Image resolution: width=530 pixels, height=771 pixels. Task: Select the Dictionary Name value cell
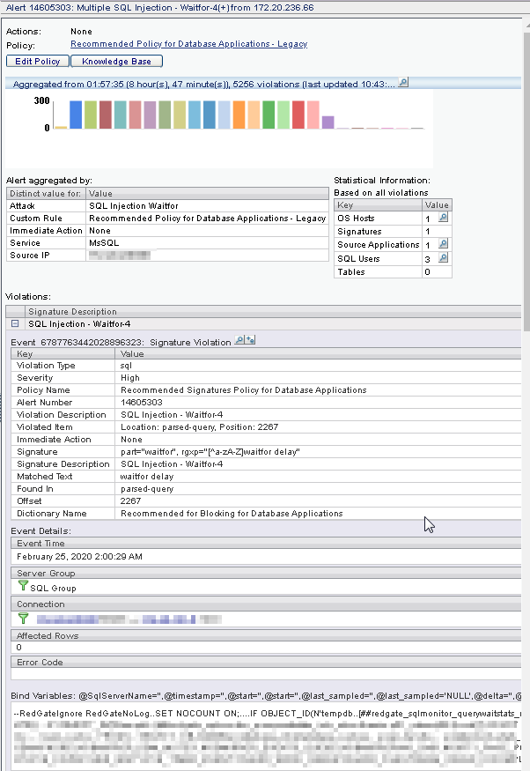[232, 514]
